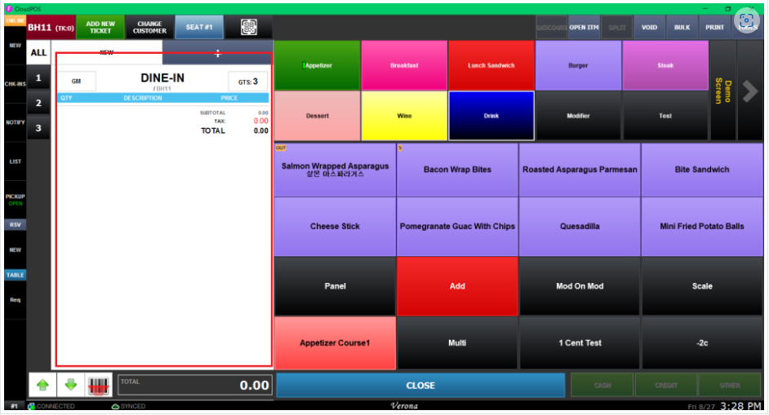
Task: Open the barcode scanner icon
Action: tap(99, 385)
